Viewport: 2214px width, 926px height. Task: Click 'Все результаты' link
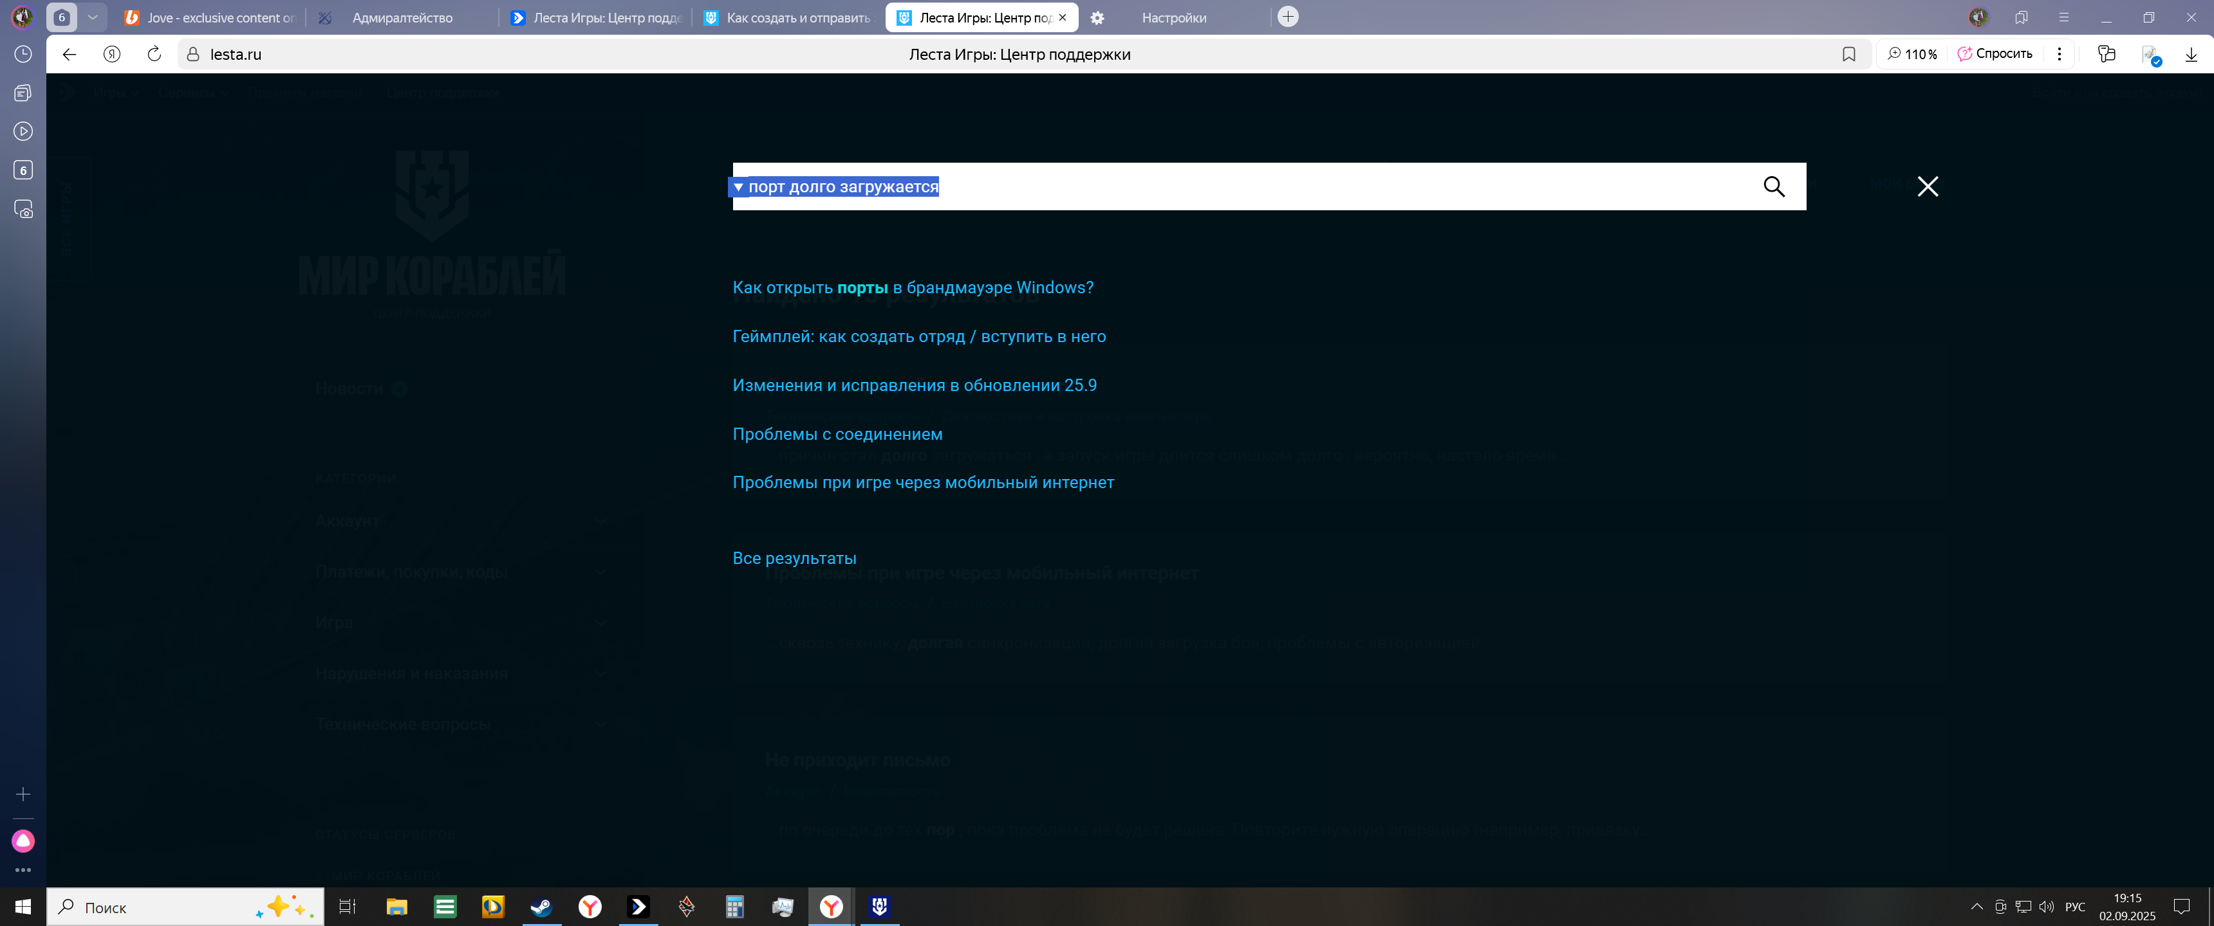click(x=794, y=558)
